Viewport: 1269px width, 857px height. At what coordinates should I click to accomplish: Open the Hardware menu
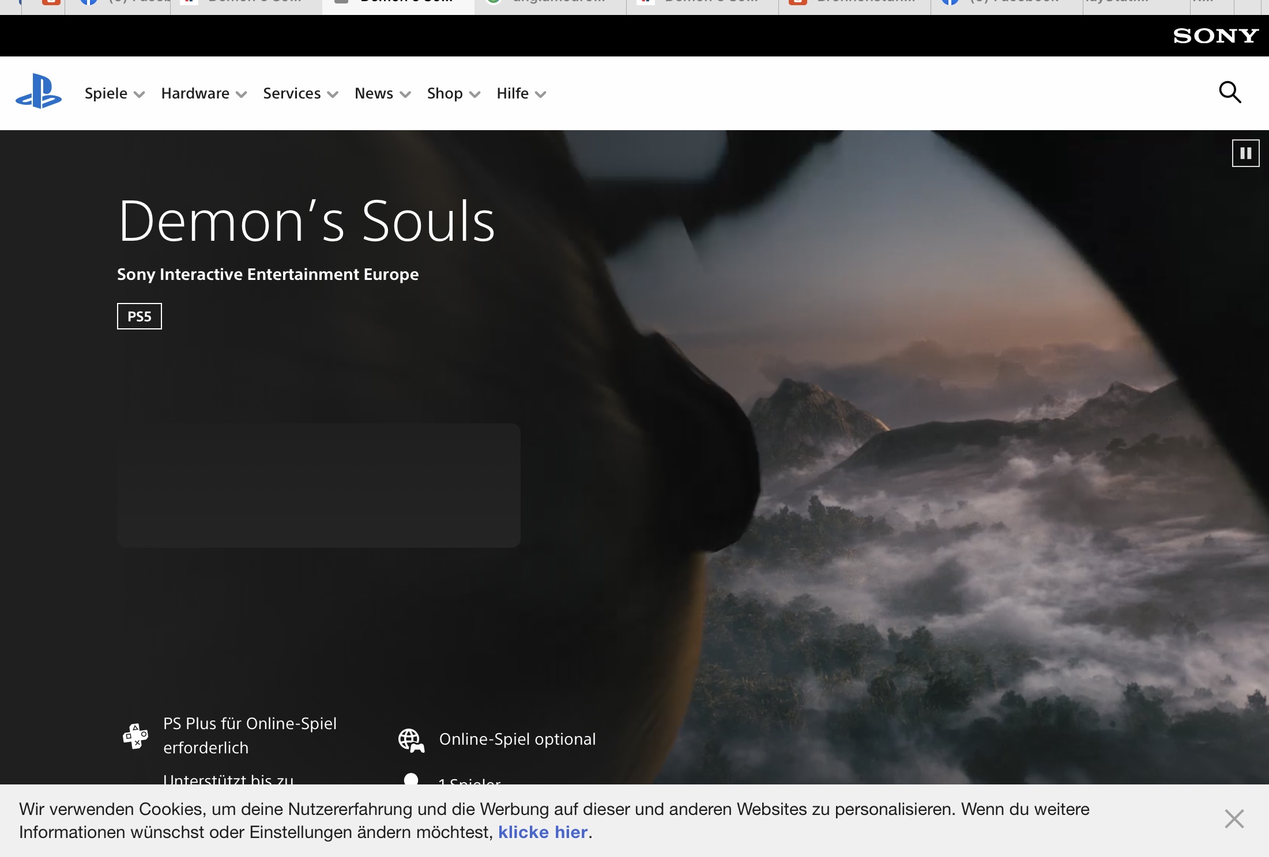(x=204, y=93)
